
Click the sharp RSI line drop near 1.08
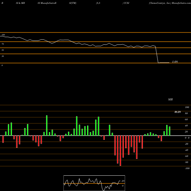[157, 55]
